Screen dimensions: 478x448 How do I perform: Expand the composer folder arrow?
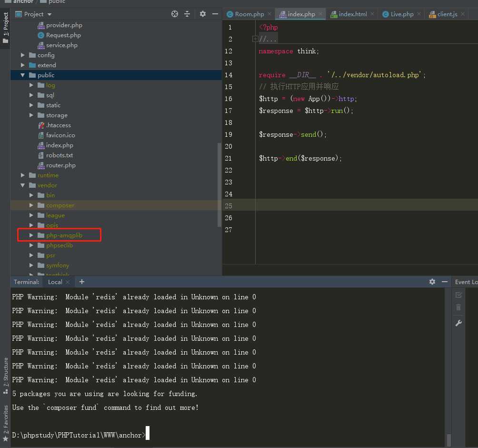coord(31,205)
